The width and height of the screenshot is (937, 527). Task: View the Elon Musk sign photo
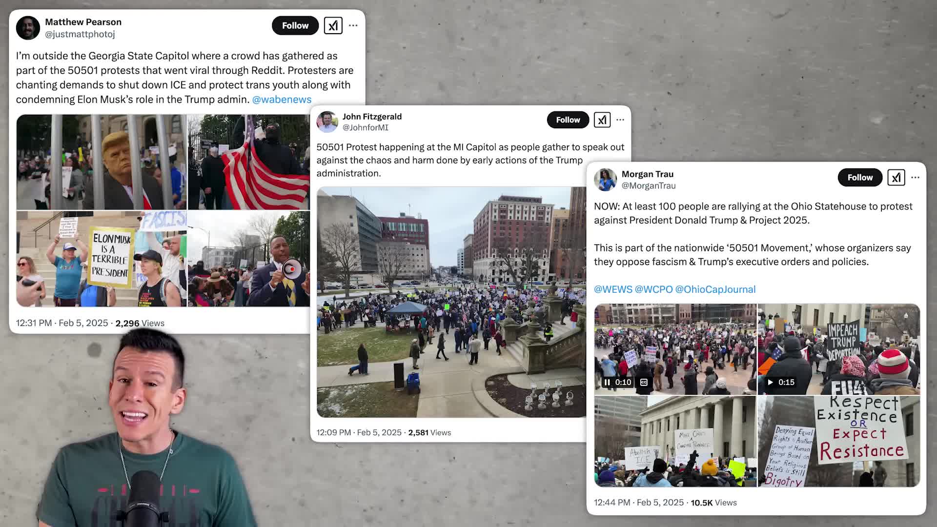pos(102,259)
